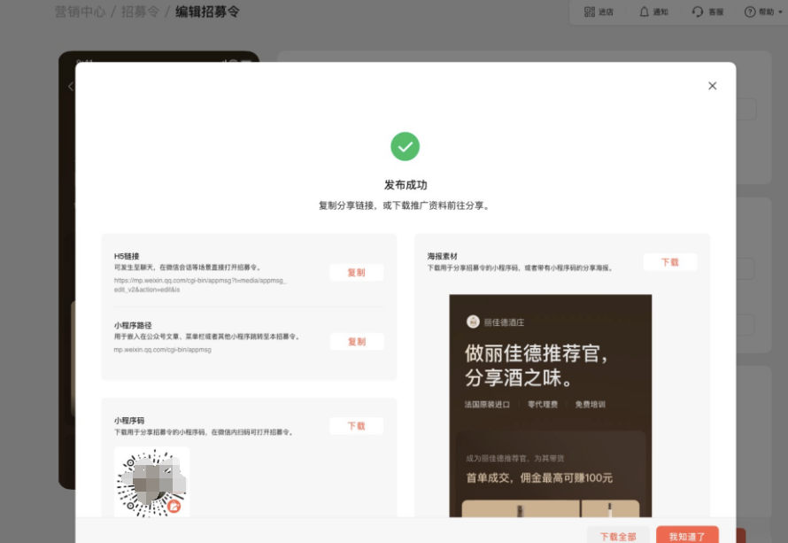Click the 帮助 label in top bar
Image resolution: width=788 pixels, height=543 pixels.
tap(767, 12)
